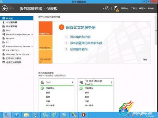Select DNS in the left sidebar

tap(8, 31)
